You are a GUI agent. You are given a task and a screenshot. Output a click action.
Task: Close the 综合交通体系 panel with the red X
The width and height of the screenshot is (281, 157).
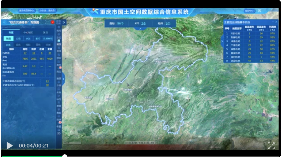coord(53,22)
